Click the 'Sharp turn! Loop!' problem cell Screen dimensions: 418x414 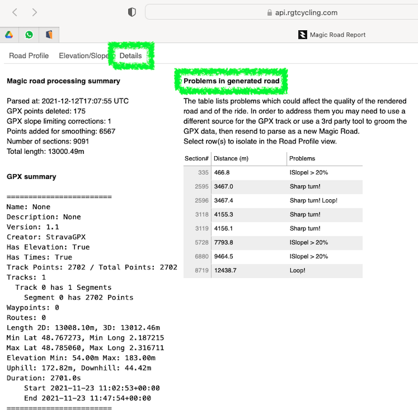[313, 200]
